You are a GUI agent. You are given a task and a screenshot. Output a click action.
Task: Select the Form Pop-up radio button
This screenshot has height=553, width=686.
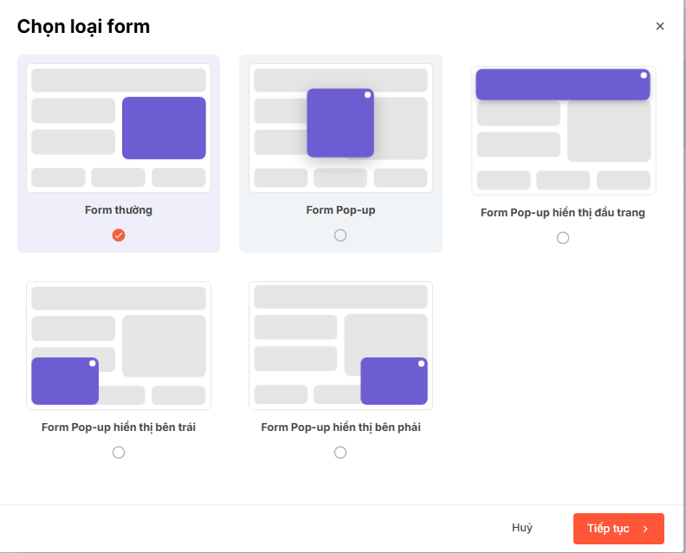[340, 235]
